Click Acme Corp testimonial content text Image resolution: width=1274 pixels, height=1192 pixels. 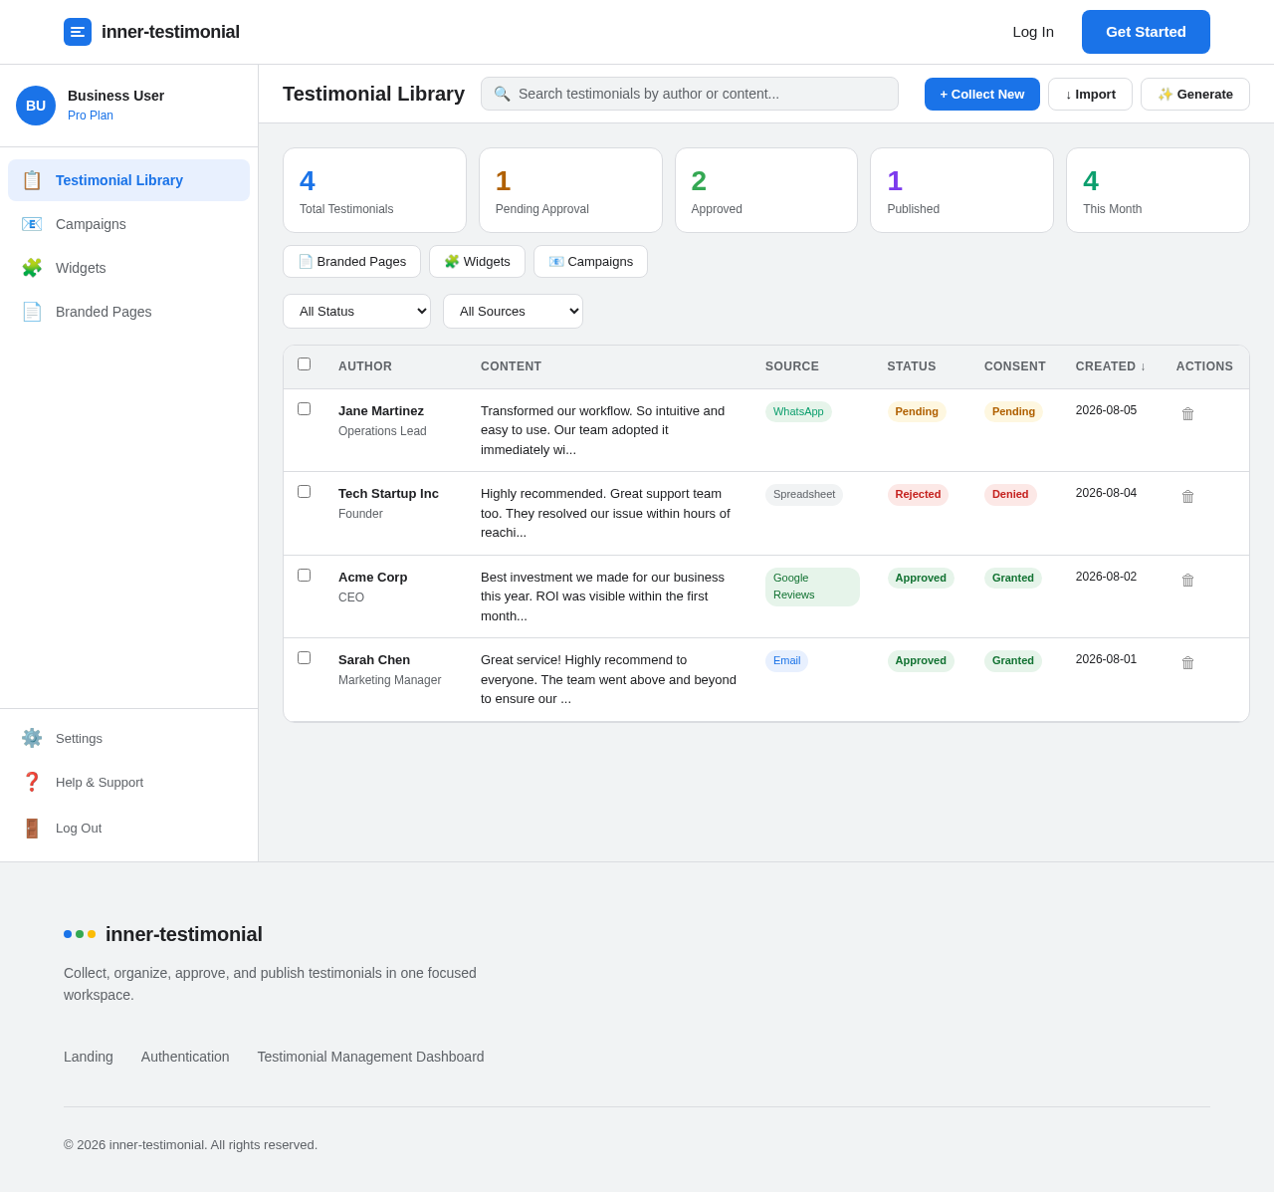(x=609, y=596)
